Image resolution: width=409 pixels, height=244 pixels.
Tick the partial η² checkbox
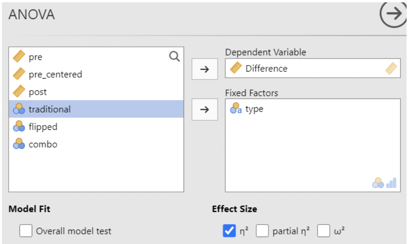262,231
